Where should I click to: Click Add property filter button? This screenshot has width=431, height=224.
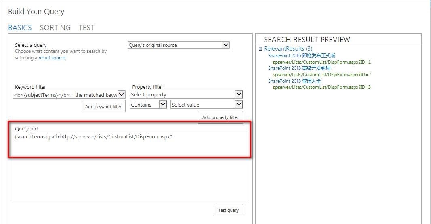point(221,117)
